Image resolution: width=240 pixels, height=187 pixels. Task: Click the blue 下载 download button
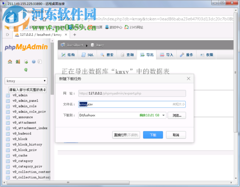153,135
